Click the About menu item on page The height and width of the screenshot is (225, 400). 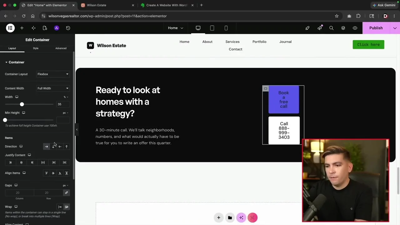tap(207, 42)
